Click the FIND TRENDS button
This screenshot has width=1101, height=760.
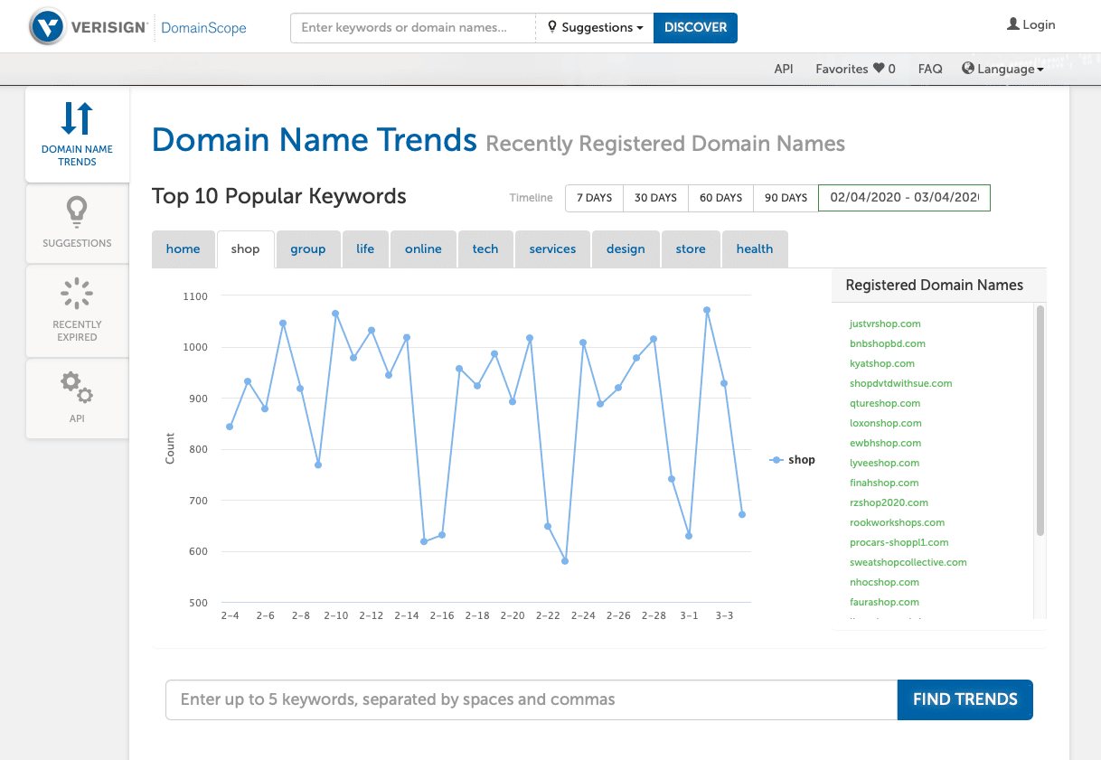(965, 699)
